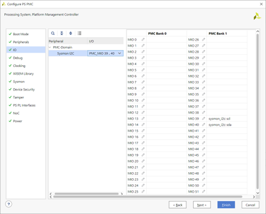This screenshot has height=214, width=266.
Task: Go to the Peripherals page
Action: coord(21,42)
